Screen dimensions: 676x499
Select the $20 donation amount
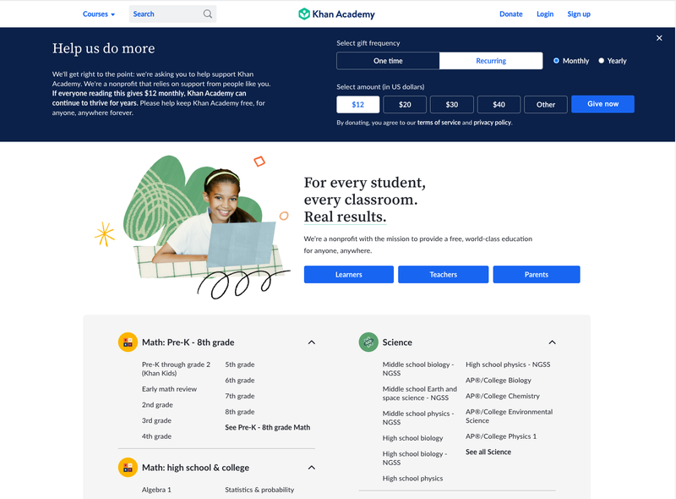click(405, 105)
